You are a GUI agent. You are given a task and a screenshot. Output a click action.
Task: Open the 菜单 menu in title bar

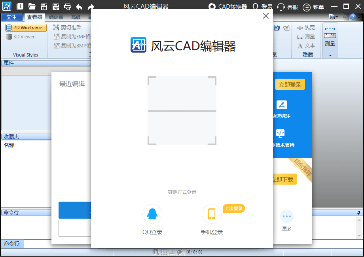[313, 7]
